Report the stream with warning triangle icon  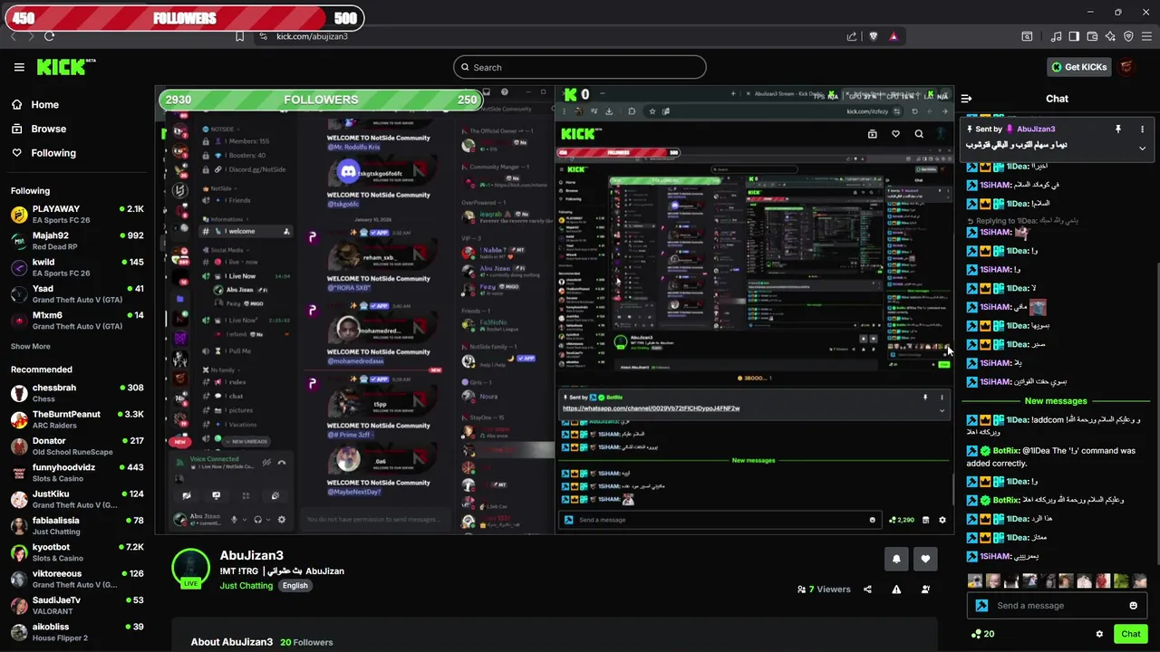[896, 590]
